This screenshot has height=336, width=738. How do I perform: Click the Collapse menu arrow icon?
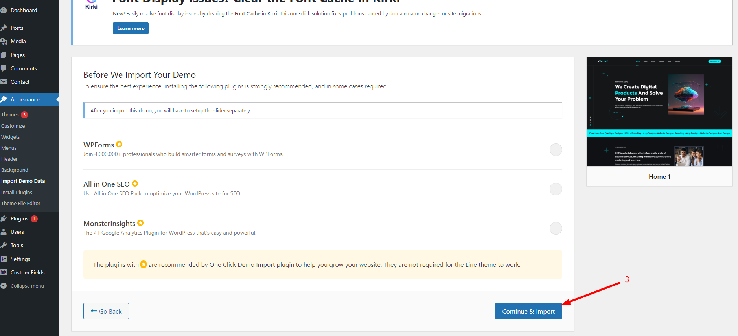click(x=4, y=286)
